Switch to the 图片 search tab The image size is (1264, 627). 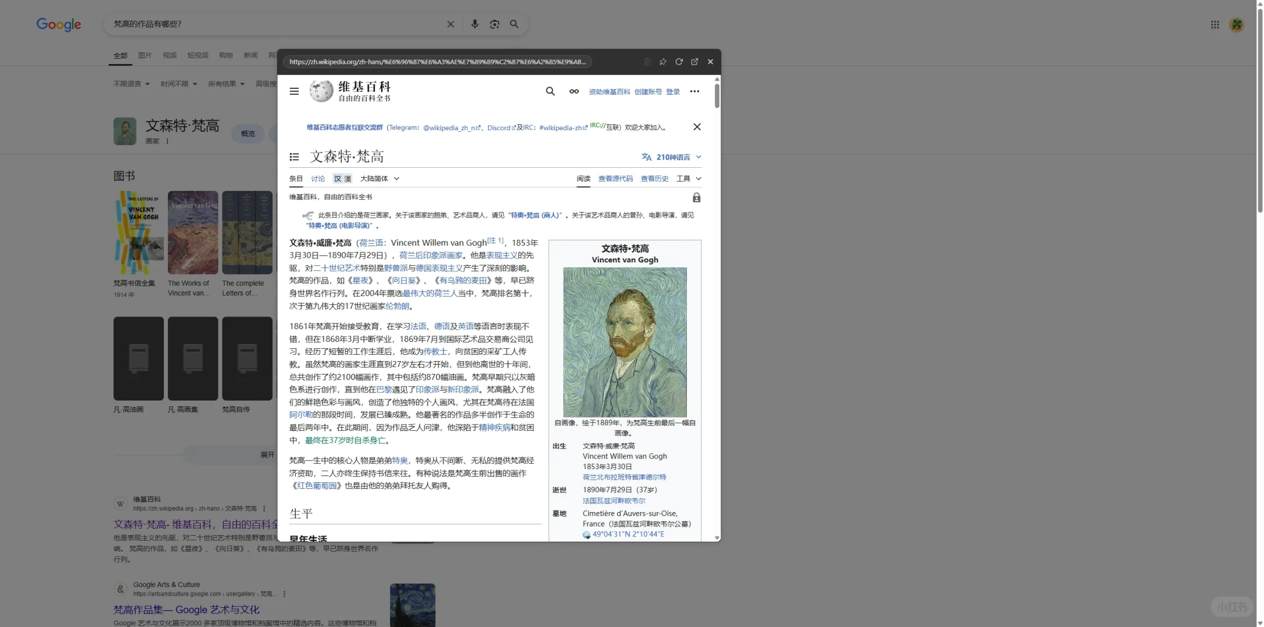145,55
